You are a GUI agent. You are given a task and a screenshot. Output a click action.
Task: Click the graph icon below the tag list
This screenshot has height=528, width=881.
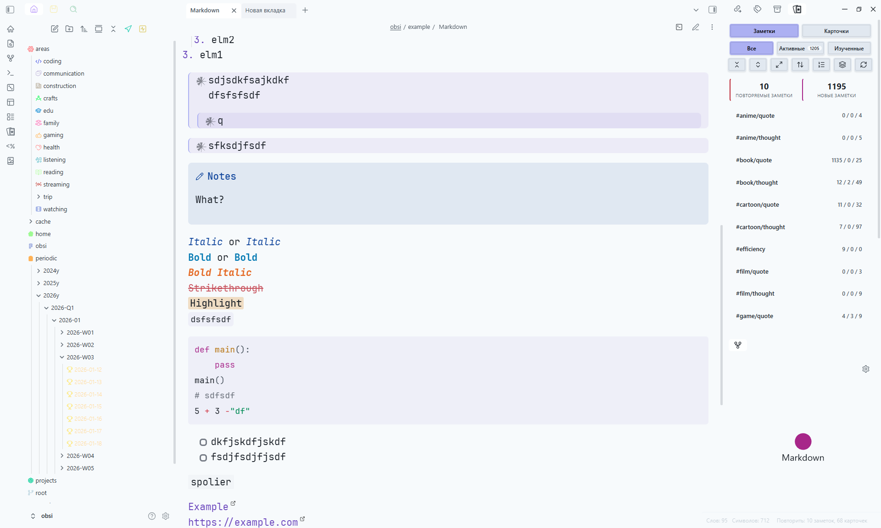[738, 345]
